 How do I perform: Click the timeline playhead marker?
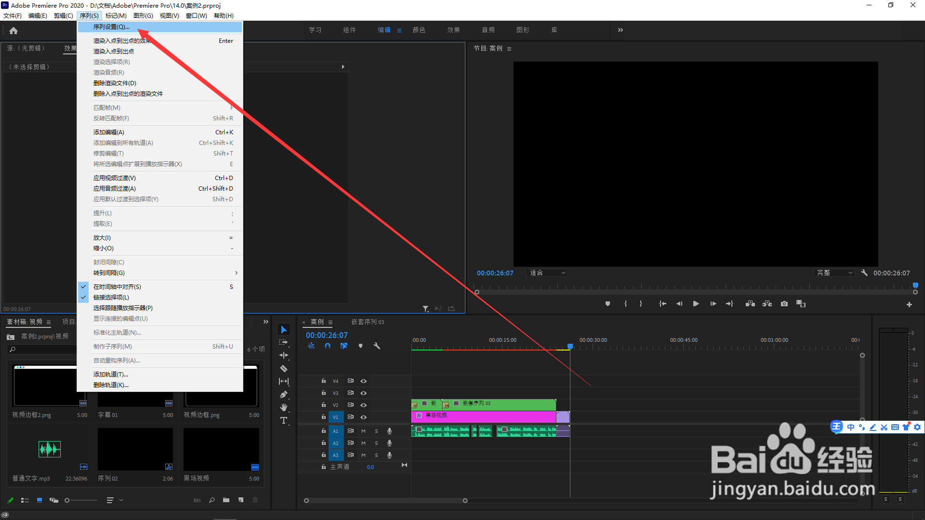[x=570, y=346]
